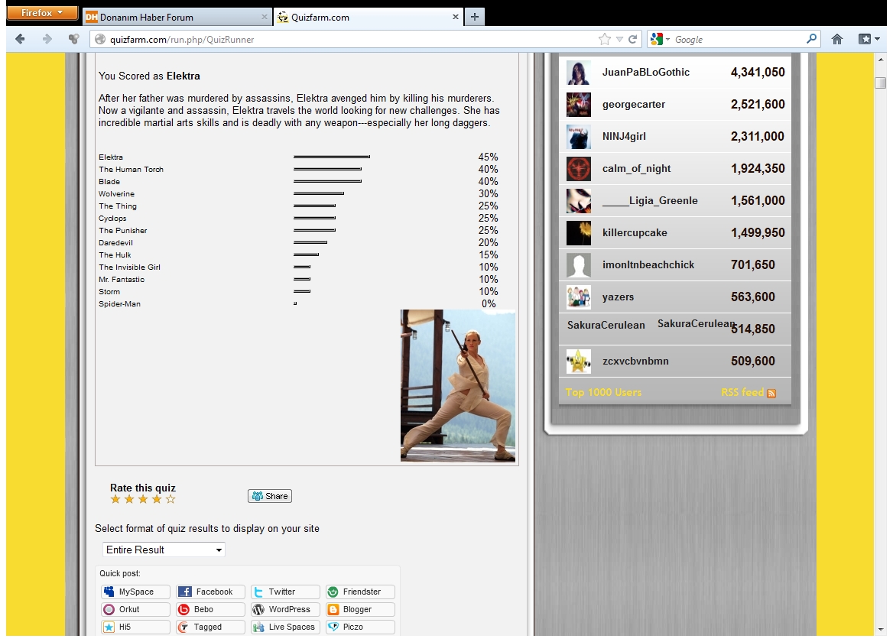
Task: Post result to Friendster
Action: pyautogui.click(x=360, y=592)
